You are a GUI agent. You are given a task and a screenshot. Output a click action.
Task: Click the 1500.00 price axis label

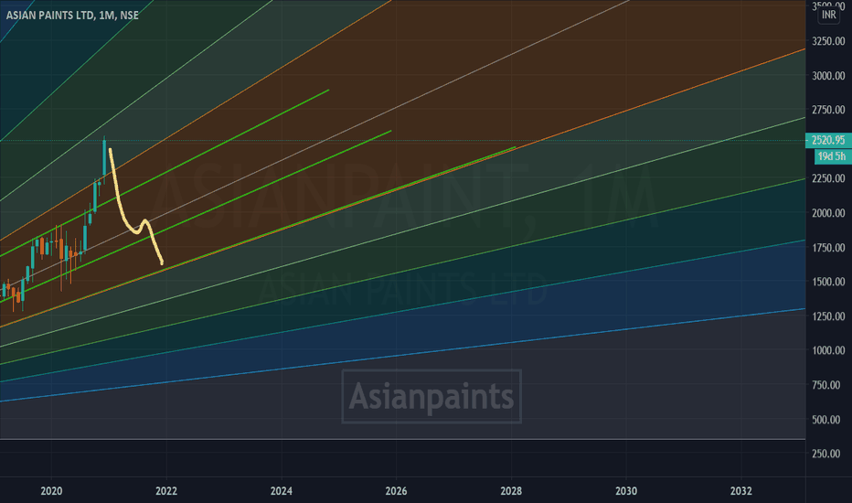pyautogui.click(x=828, y=282)
